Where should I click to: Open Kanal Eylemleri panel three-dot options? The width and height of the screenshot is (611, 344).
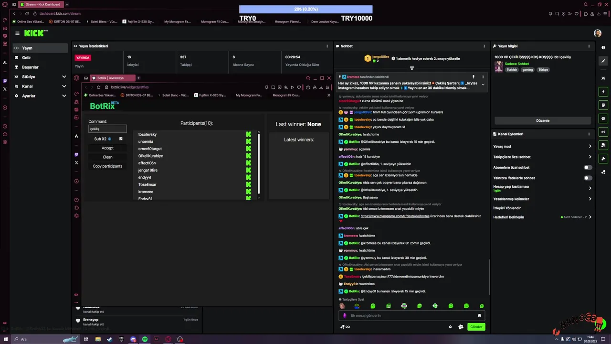tap(589, 134)
